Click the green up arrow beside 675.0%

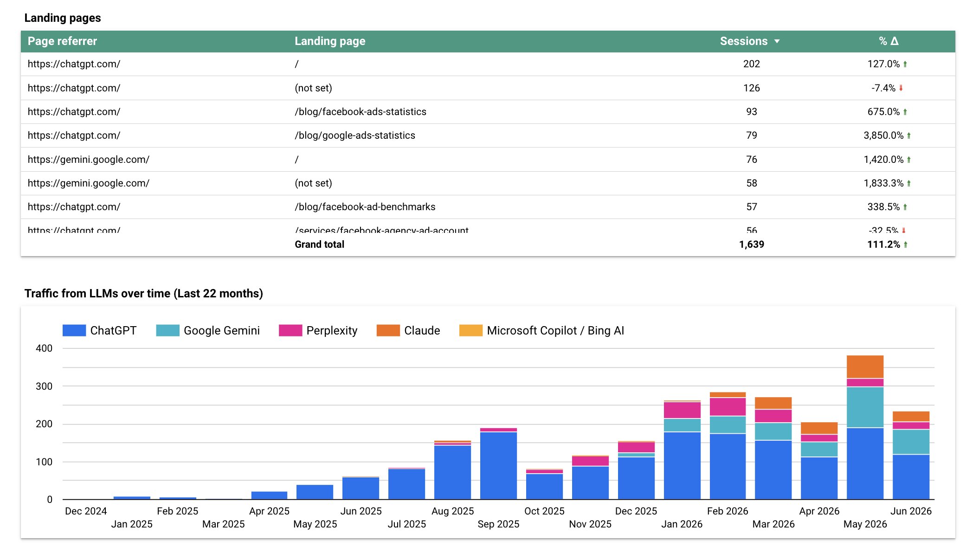[905, 112]
